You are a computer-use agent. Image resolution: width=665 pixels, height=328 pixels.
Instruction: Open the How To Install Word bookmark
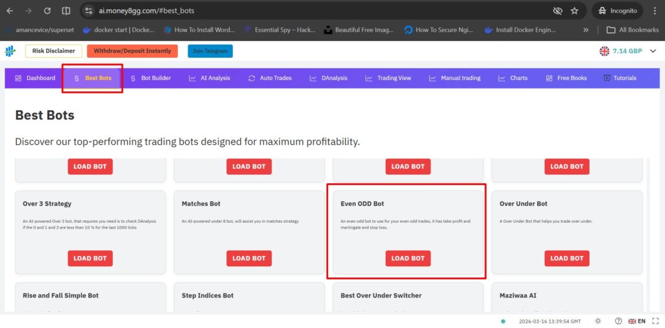pyautogui.click(x=199, y=30)
